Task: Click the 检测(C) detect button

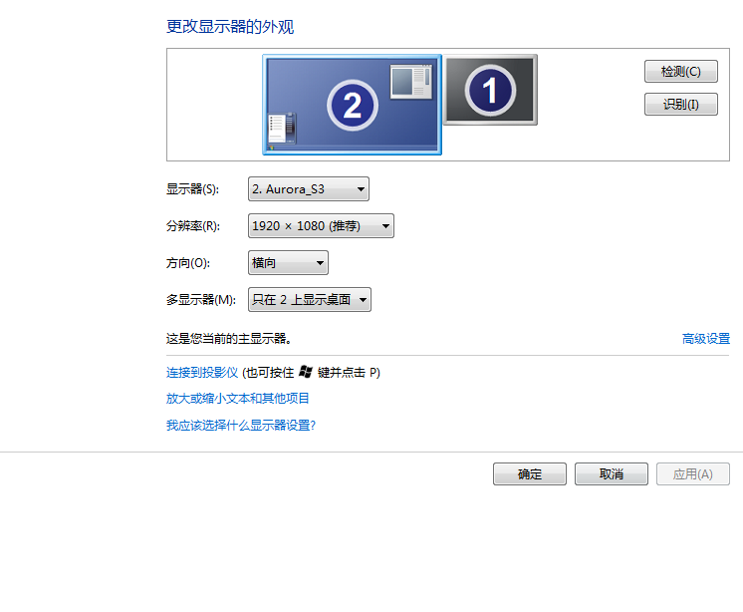Action: (x=681, y=71)
